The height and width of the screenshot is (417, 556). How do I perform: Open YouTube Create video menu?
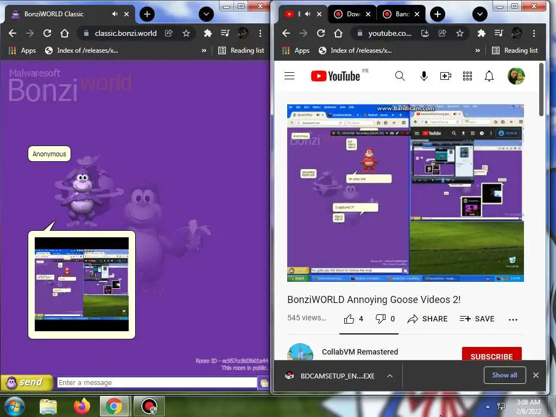click(x=446, y=76)
